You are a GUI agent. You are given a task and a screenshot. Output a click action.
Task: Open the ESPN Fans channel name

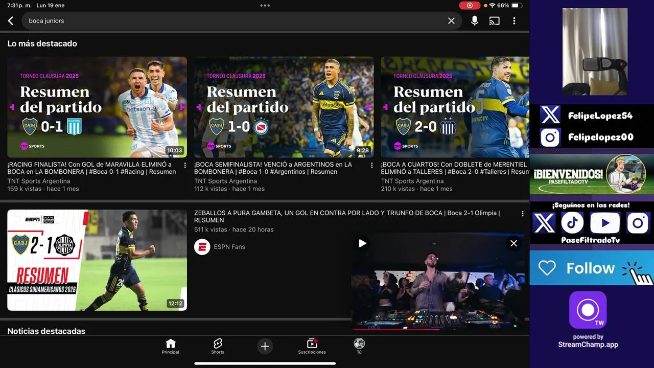coord(229,247)
